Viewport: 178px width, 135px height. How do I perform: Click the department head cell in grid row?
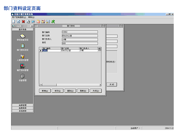(x=88, y=50)
